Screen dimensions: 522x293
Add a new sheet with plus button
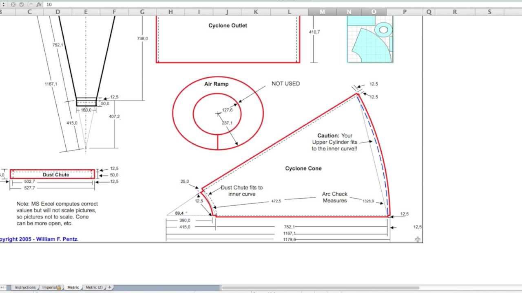[109, 287]
